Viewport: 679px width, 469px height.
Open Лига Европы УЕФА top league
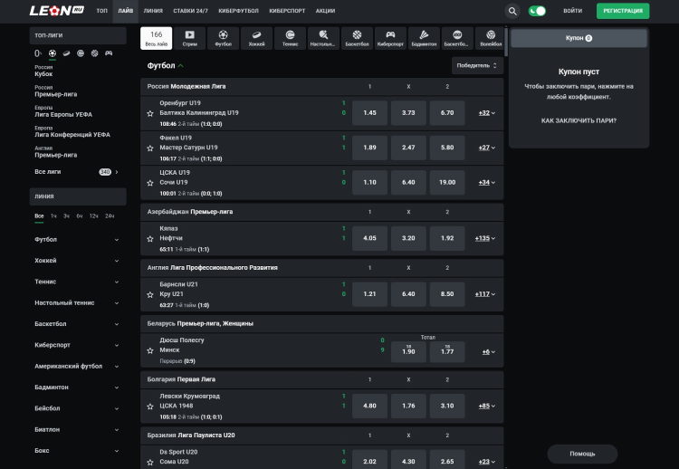63,111
